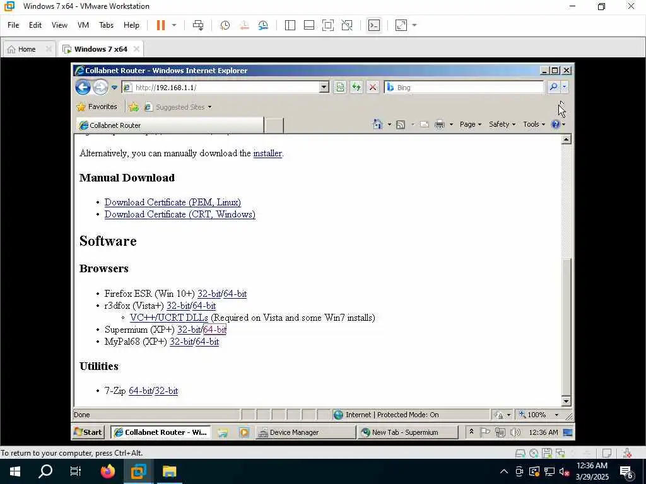This screenshot has width=646, height=484.
Task: Open the VMware console view icon
Action: coord(373,25)
